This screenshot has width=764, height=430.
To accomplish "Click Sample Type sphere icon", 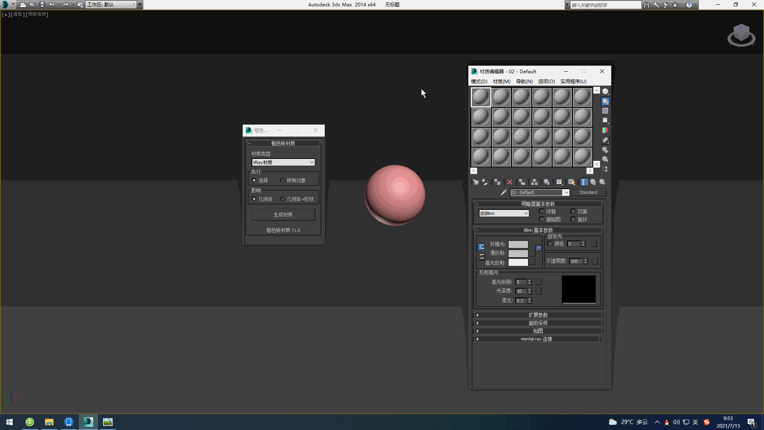I will click(605, 92).
